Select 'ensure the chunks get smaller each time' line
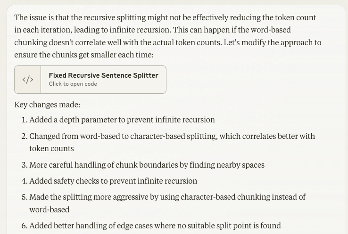348x234 pixels. click(84, 55)
